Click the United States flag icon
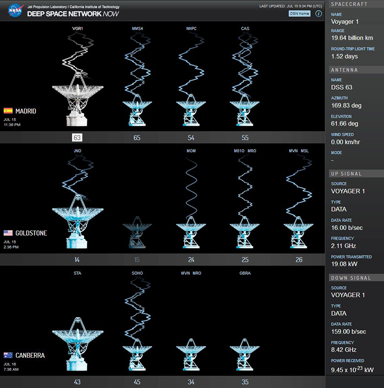 click(8, 233)
